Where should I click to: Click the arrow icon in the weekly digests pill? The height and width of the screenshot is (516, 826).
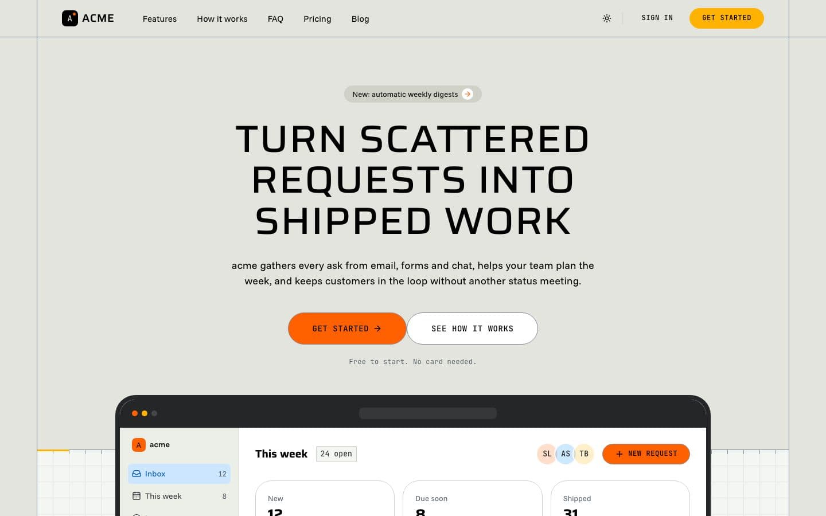pos(467,94)
